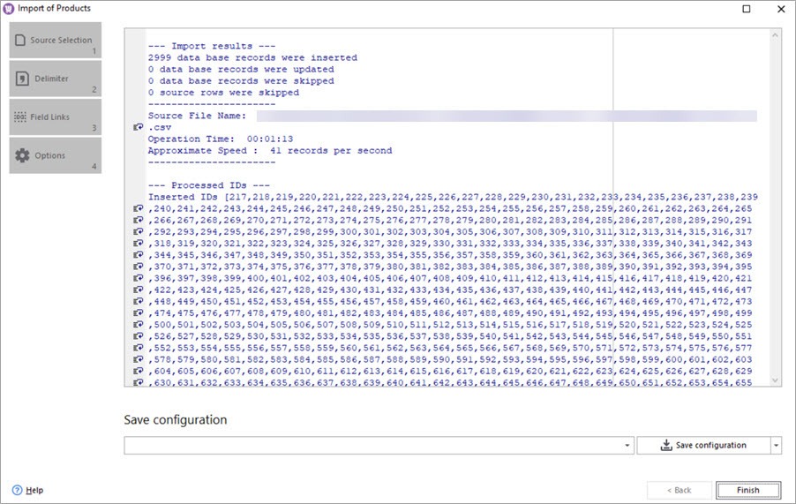Click the download icon on Save configuration
The width and height of the screenshot is (796, 504).
point(666,446)
